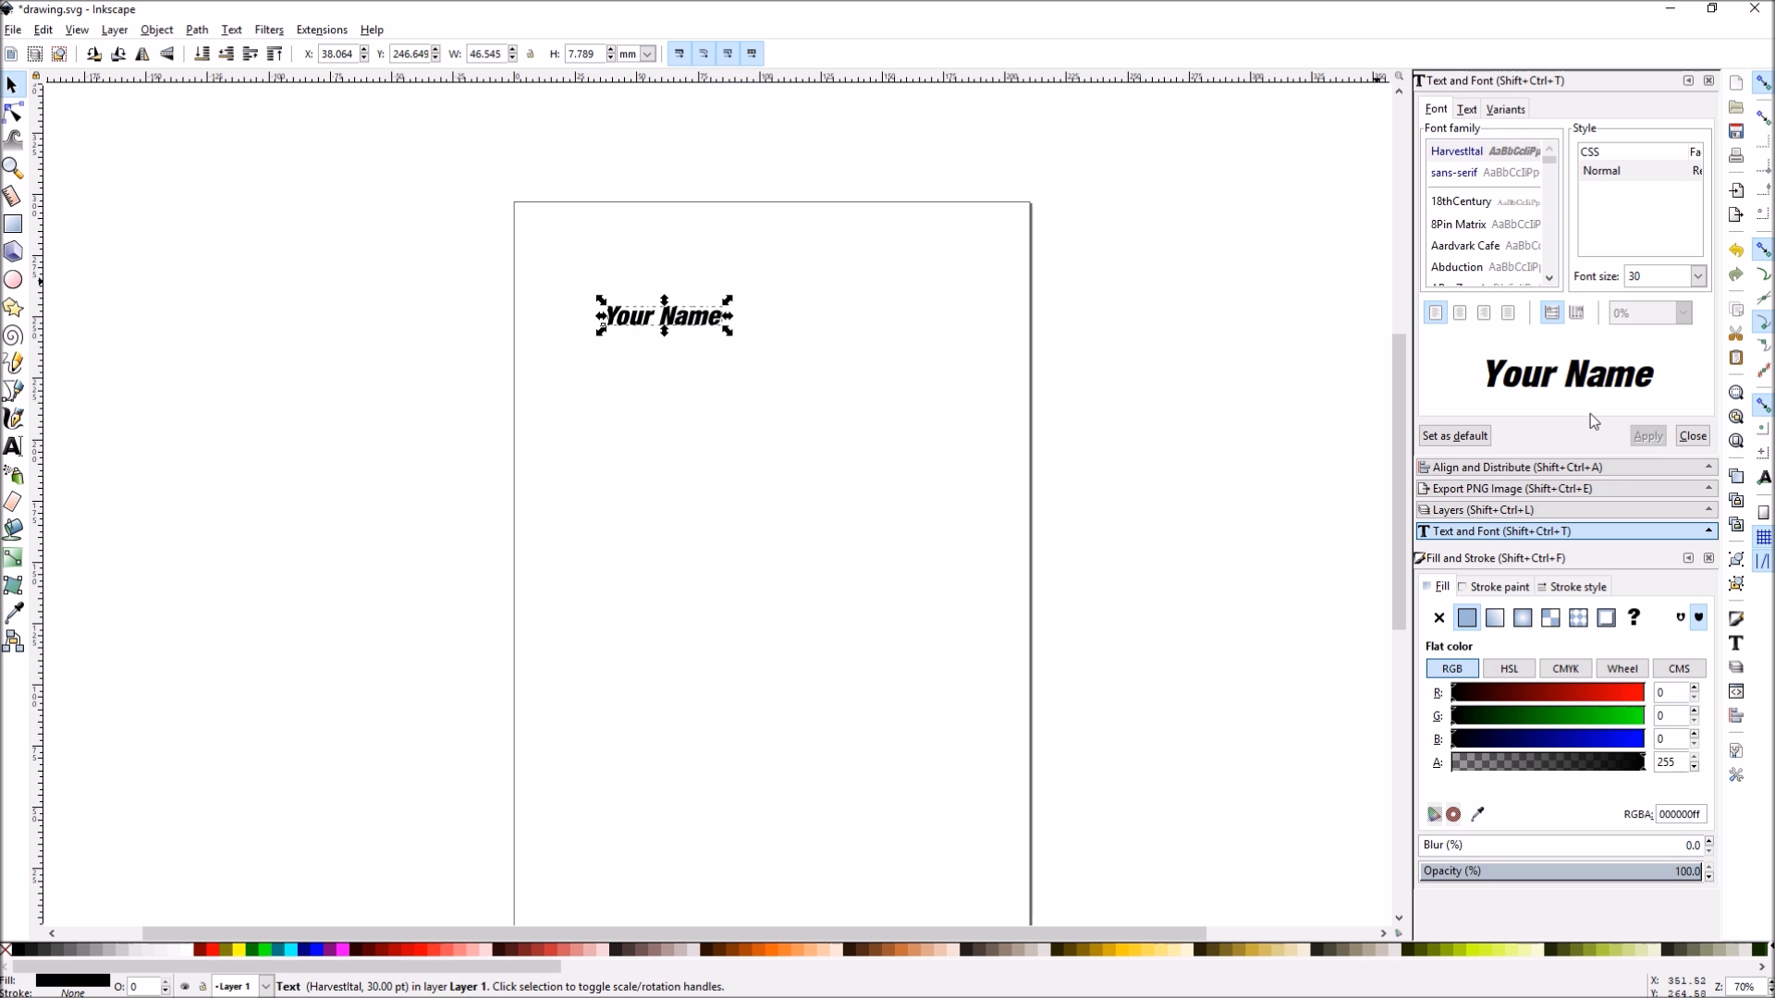
Task: Expand the Export PNG Image panel
Action: (x=1567, y=489)
